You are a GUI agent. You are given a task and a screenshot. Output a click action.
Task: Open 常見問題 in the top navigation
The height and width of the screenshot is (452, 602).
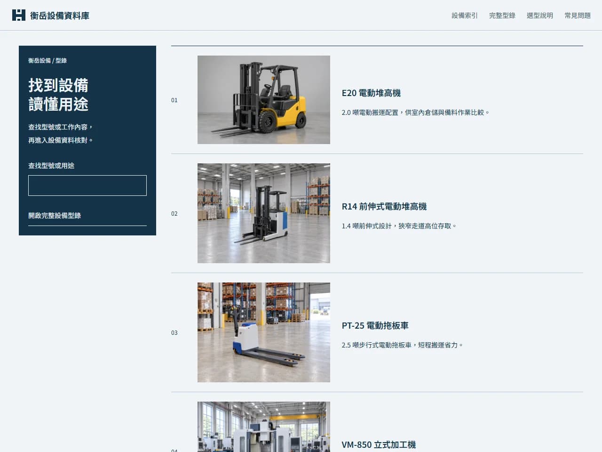click(578, 16)
